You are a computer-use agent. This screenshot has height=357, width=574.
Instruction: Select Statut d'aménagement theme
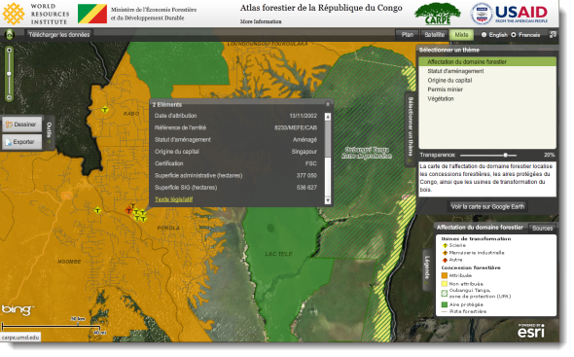coord(487,71)
